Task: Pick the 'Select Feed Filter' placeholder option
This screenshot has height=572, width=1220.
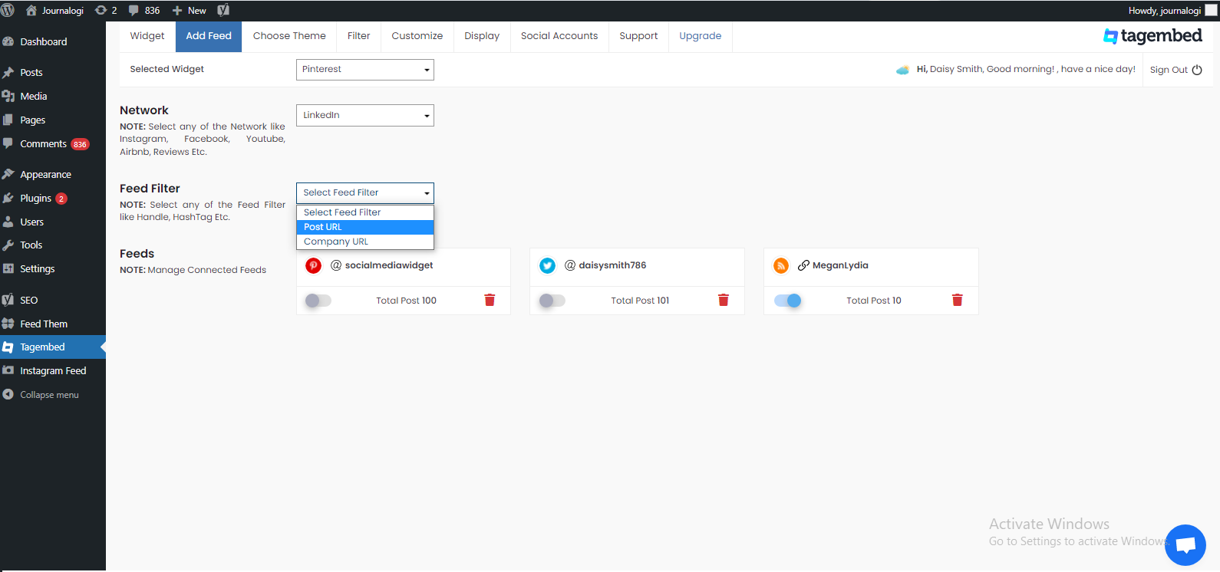Action: [x=365, y=212]
